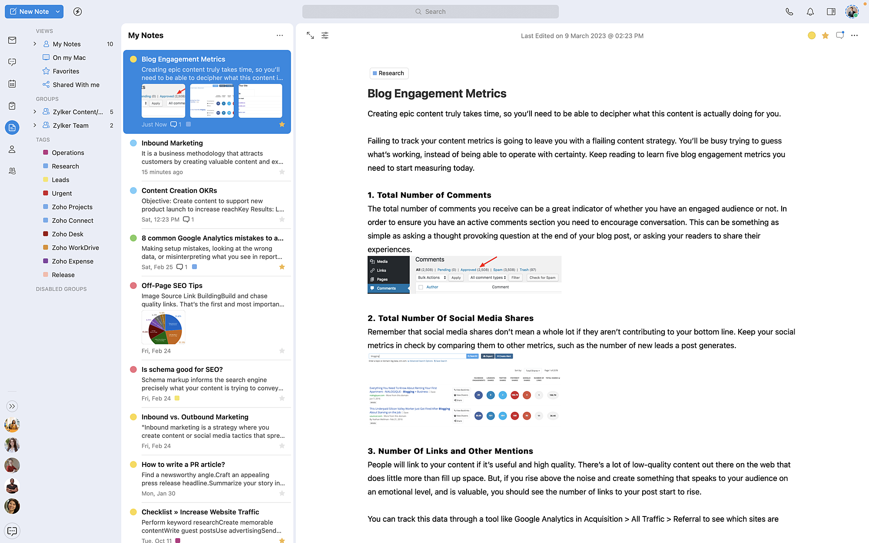Expand the My Notes tree item

pos(35,44)
